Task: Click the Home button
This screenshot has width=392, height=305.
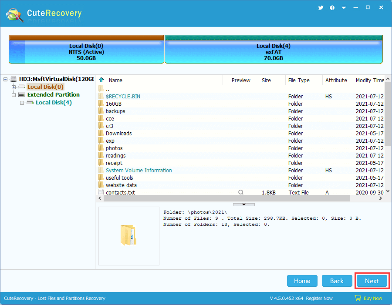Action: click(302, 281)
